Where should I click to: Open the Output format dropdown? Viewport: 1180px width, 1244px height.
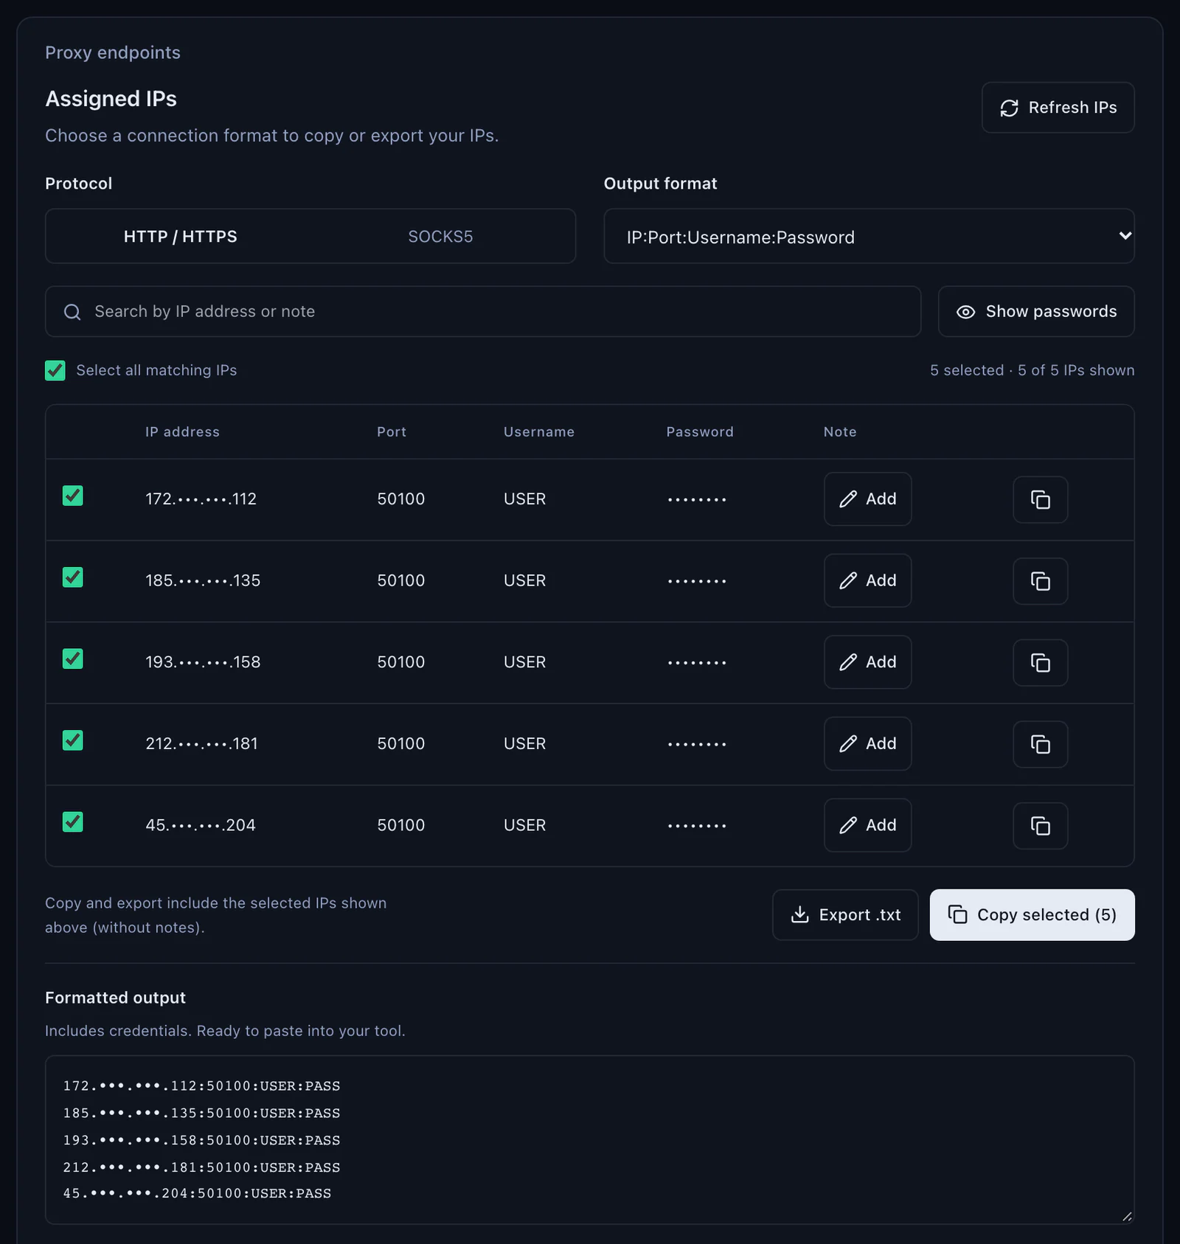point(869,236)
